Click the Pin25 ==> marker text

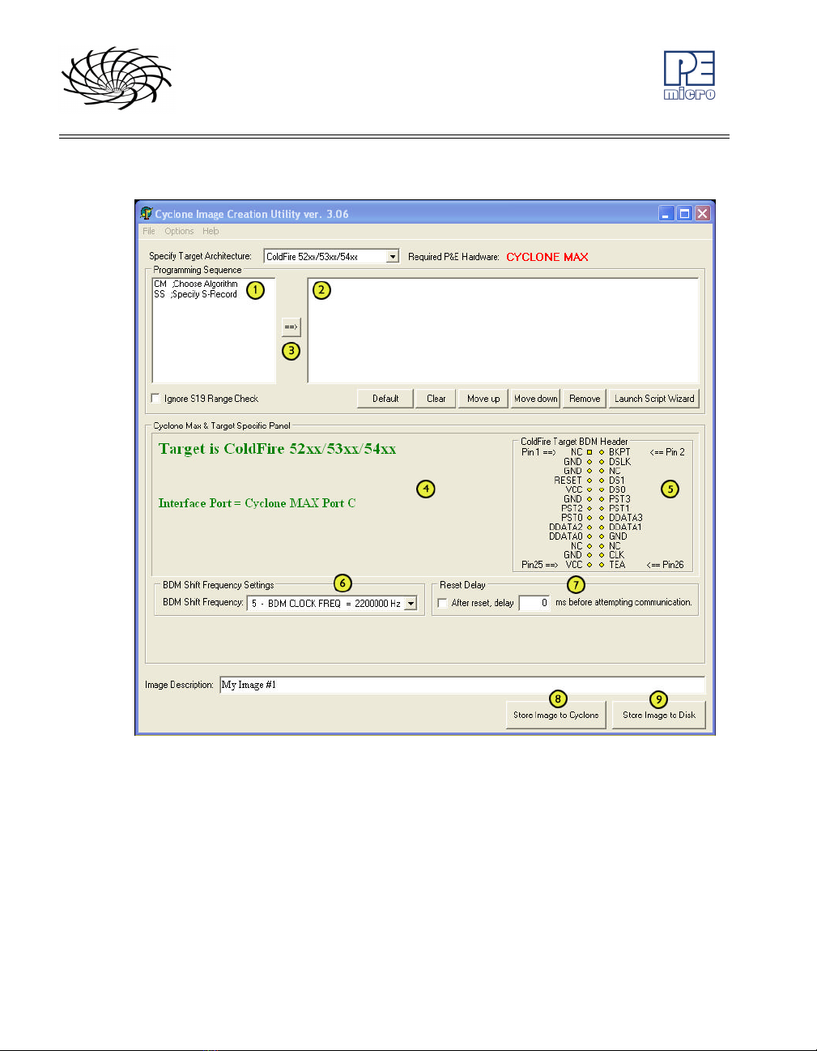point(539,565)
